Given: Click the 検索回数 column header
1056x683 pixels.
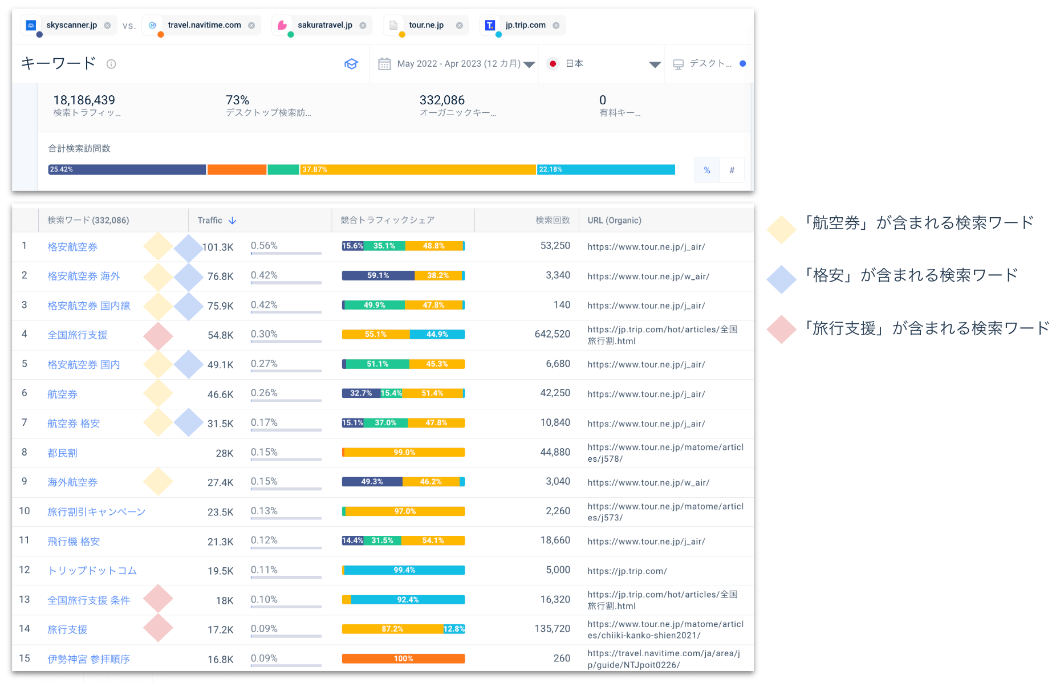Looking at the screenshot, I should 552,221.
